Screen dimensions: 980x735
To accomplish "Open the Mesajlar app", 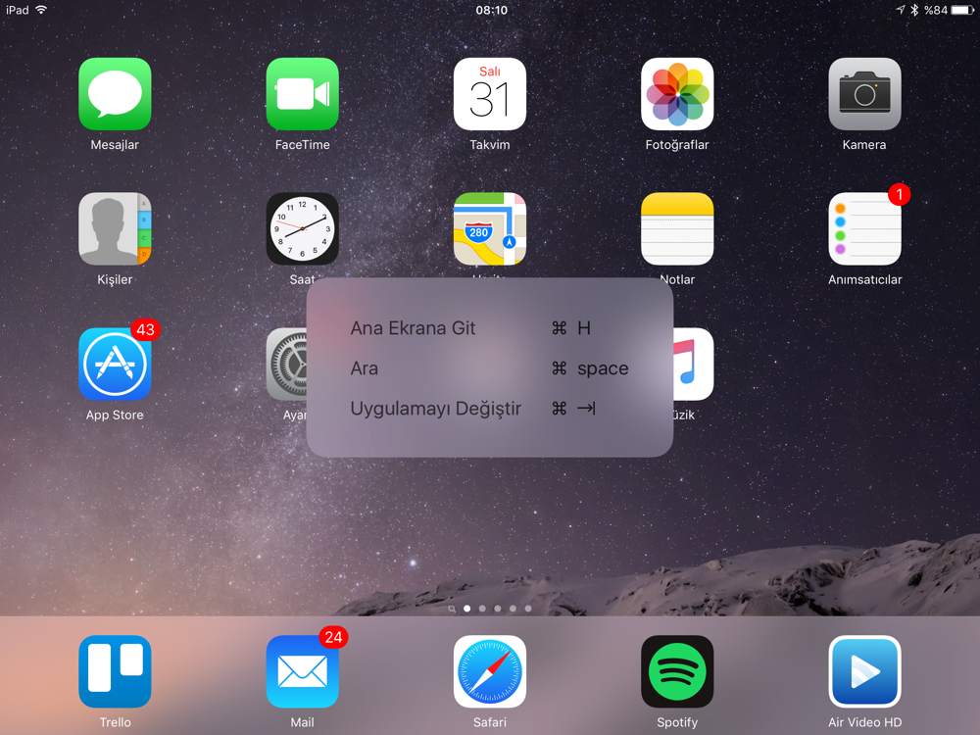I will tap(115, 95).
